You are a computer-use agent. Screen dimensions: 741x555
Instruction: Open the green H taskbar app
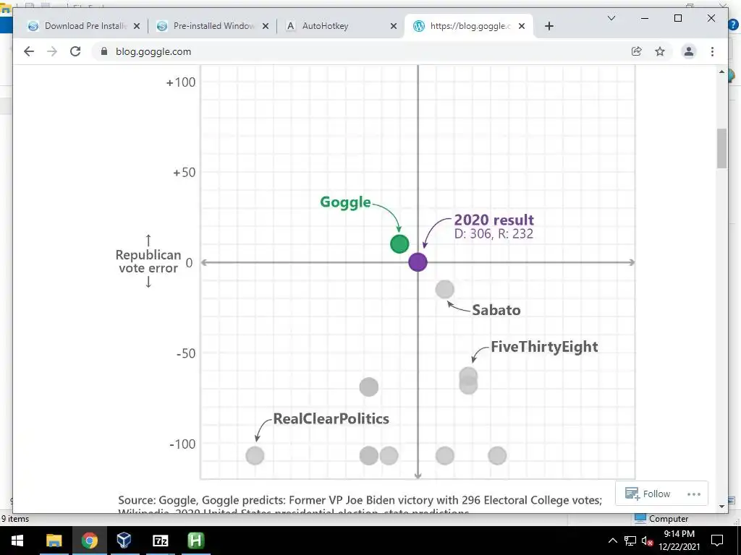tap(195, 541)
